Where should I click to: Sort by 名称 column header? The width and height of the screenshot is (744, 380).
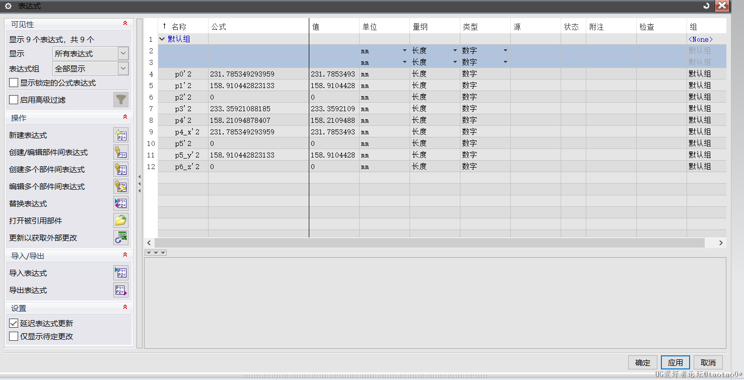183,27
